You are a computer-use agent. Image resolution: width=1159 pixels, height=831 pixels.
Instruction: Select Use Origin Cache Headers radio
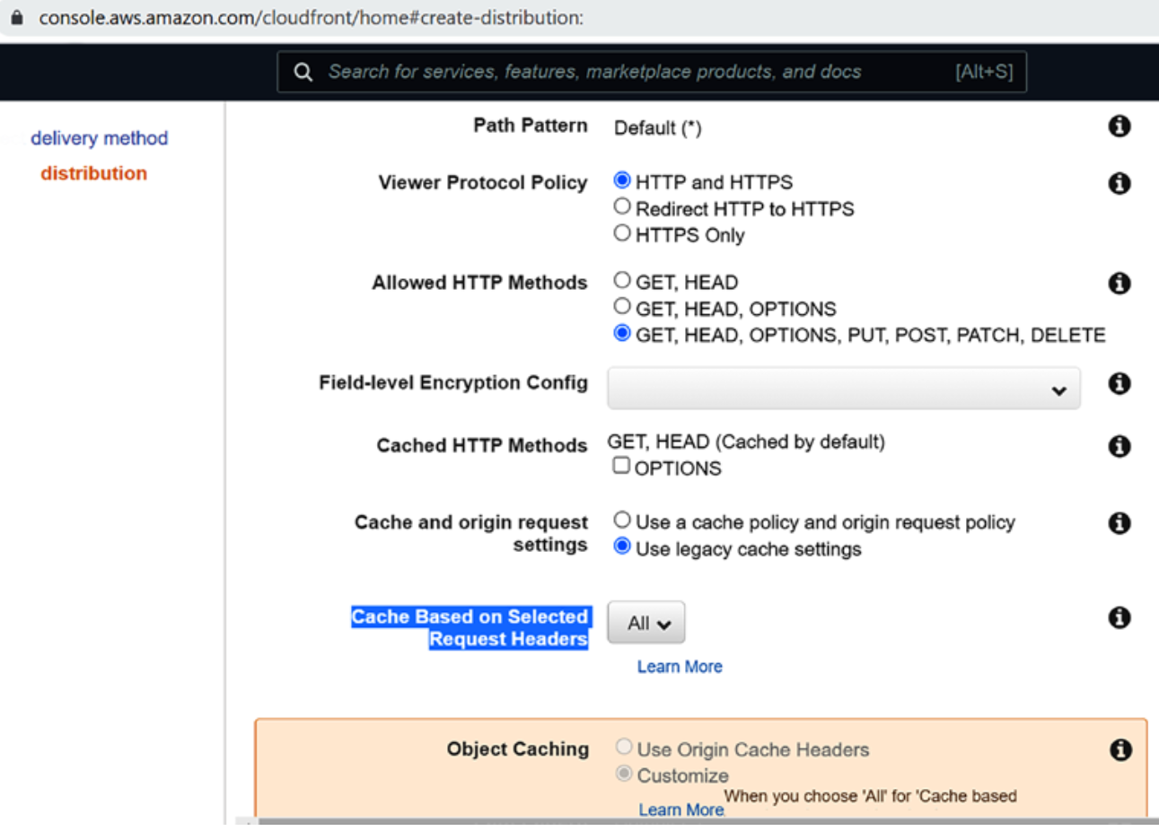[623, 748]
